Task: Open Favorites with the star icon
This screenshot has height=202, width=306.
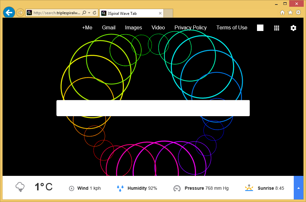Action: 290,13
